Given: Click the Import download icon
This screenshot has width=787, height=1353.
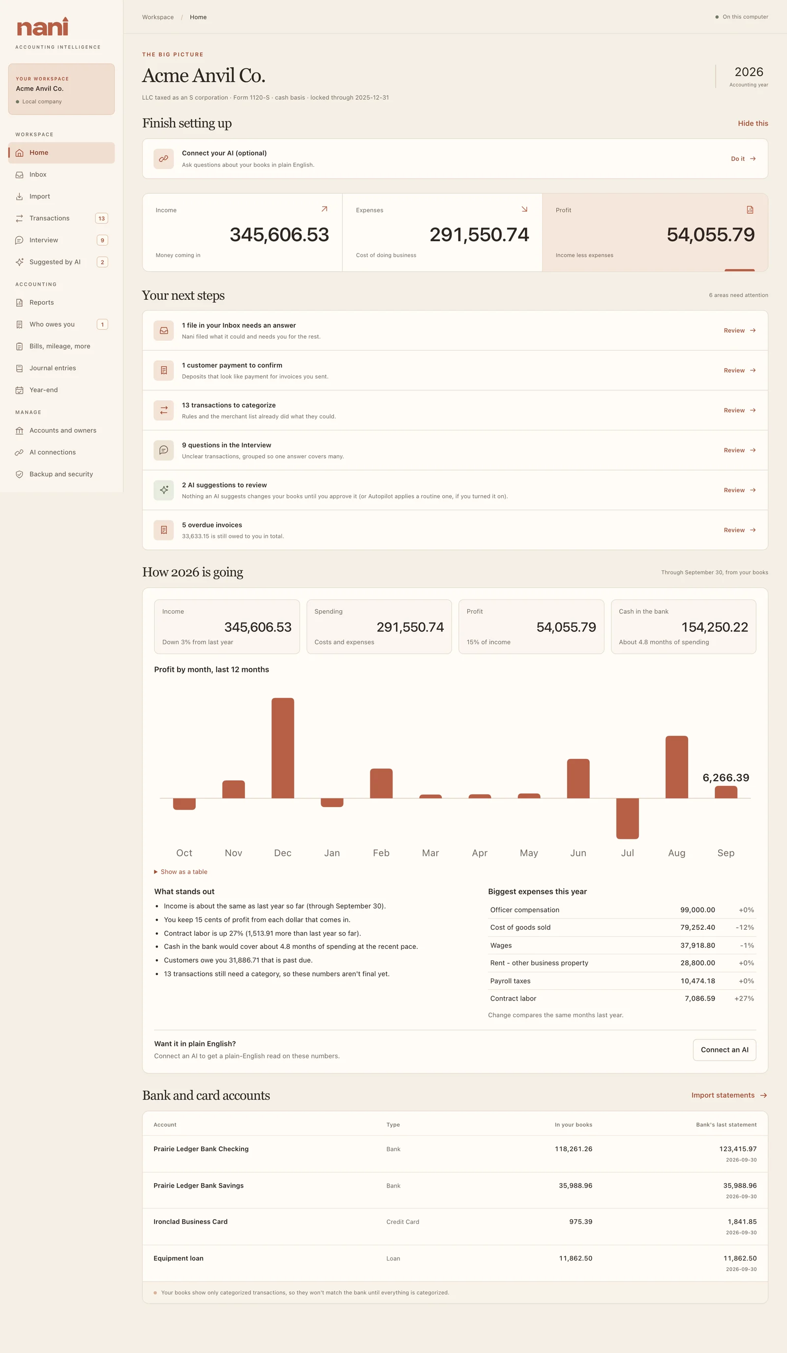Looking at the screenshot, I should coord(19,196).
